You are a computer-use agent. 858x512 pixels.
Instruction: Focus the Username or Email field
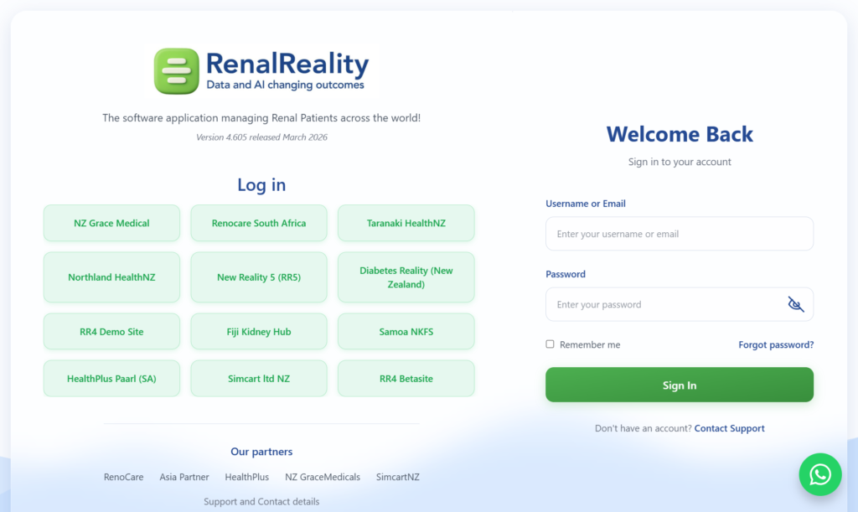point(679,234)
